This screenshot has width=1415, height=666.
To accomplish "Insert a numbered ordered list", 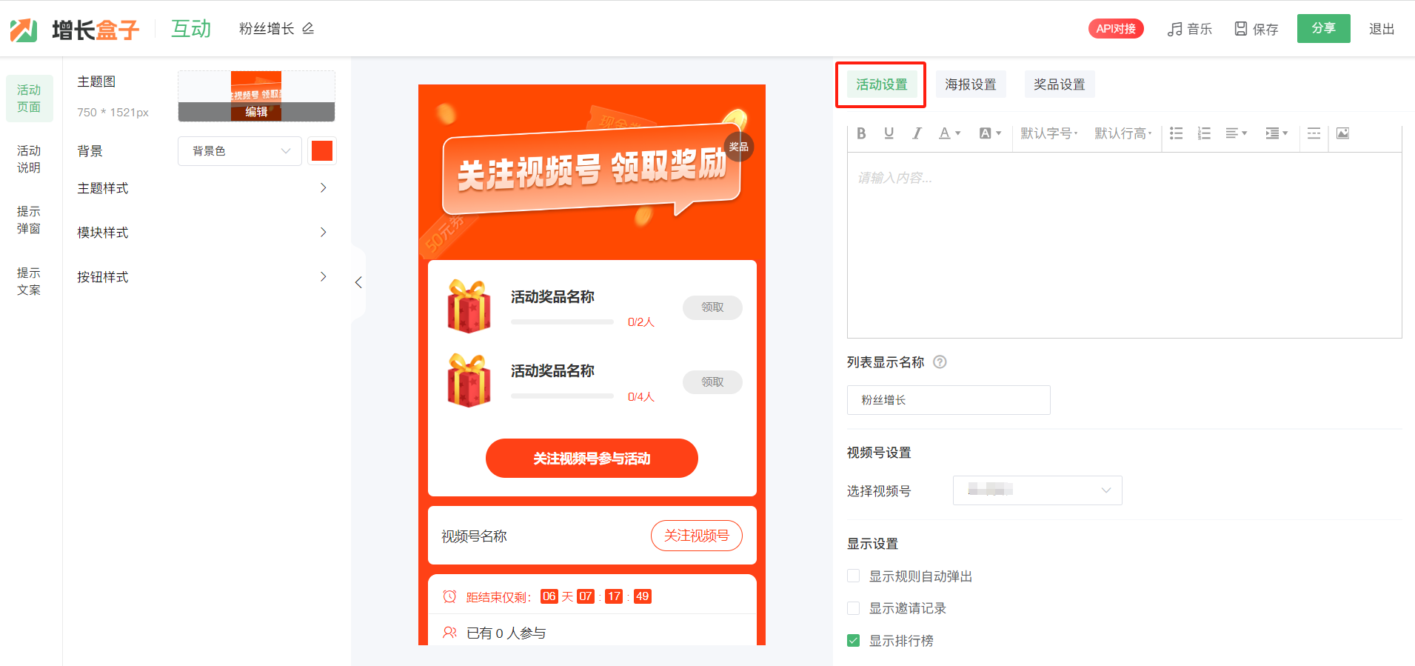I will tap(1204, 133).
